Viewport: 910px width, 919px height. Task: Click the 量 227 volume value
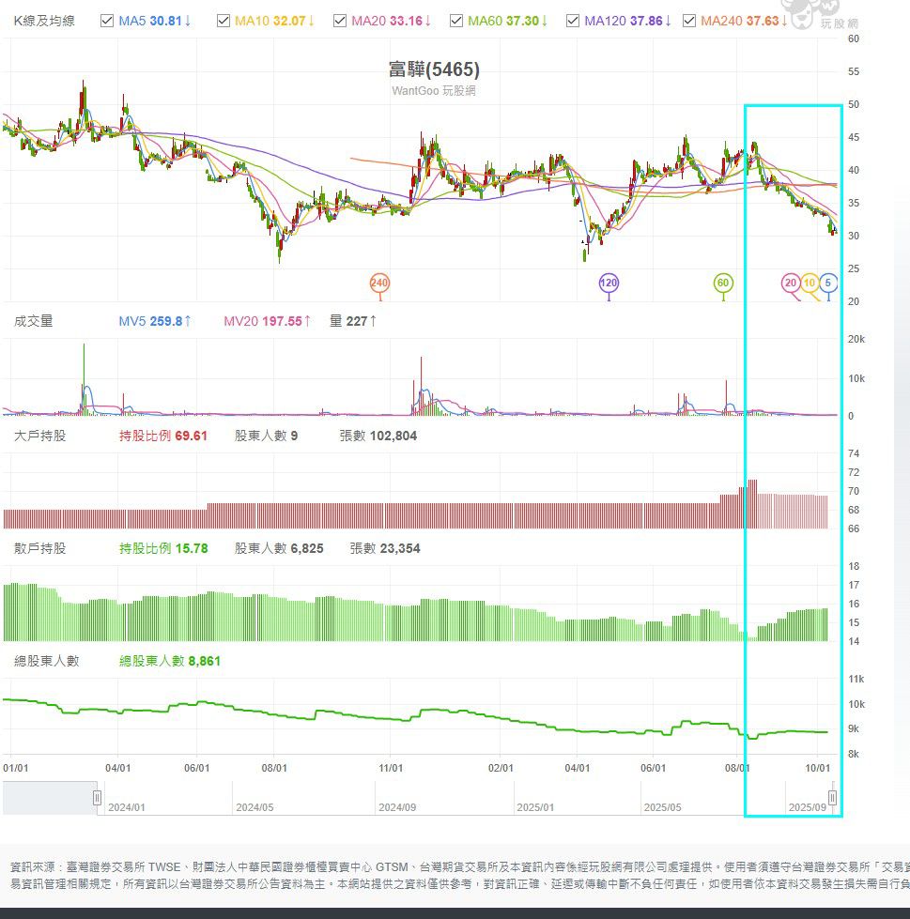[x=353, y=321]
